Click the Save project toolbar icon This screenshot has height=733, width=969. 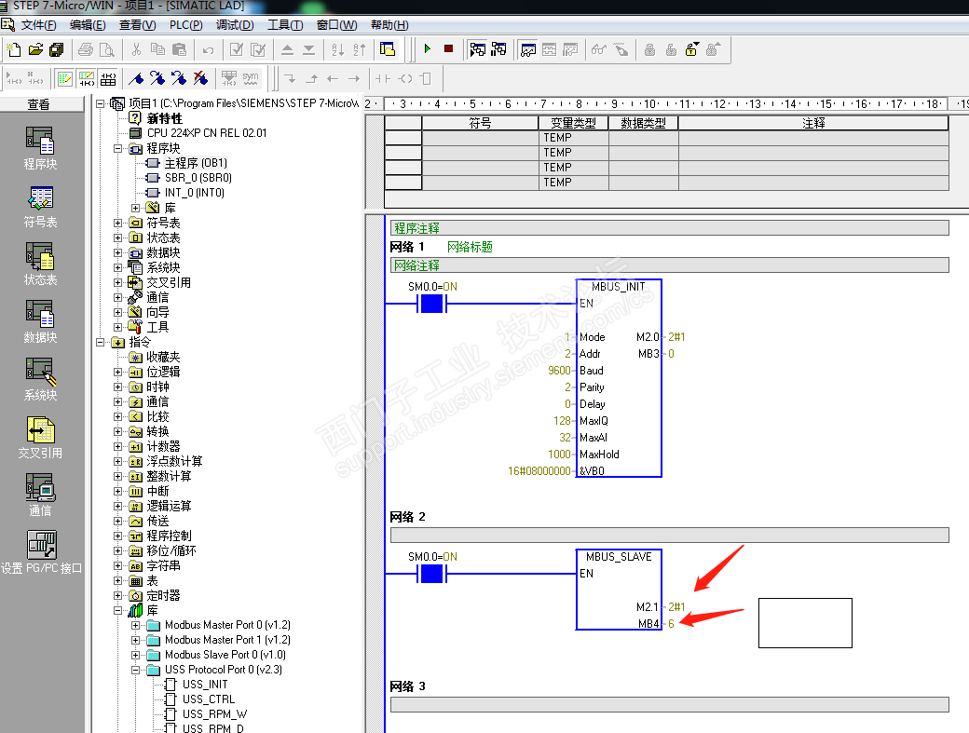[57, 49]
